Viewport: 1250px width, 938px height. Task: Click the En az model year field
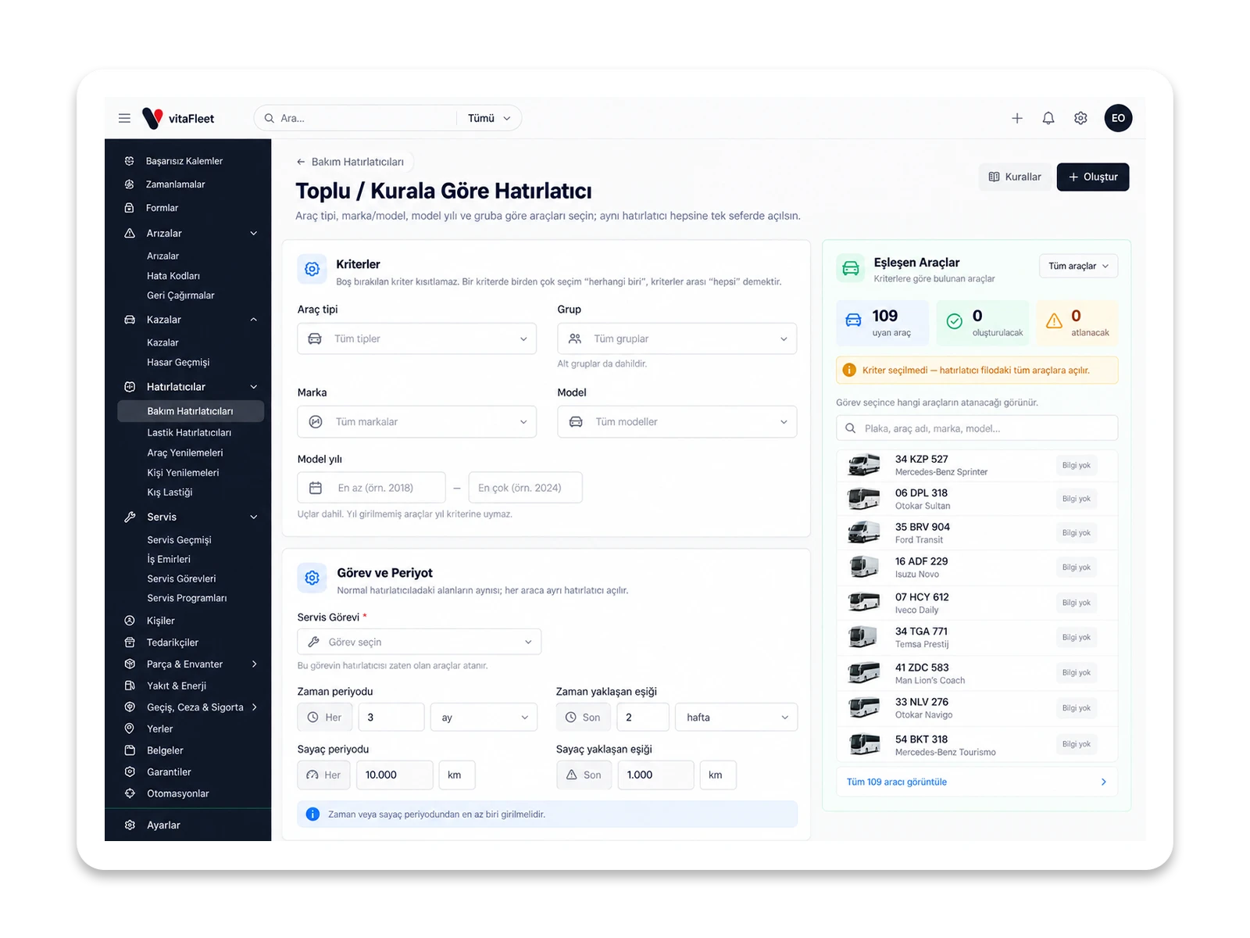coord(371,488)
